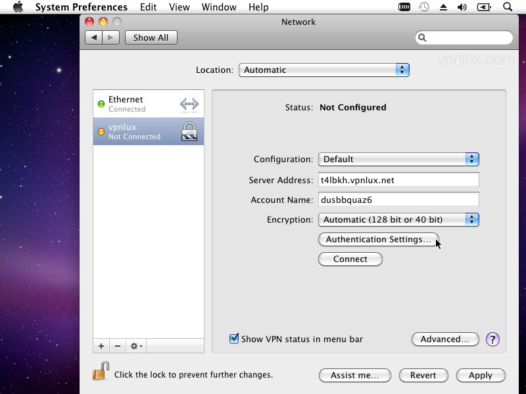Click the vpnlux padlock icon
Image resolution: width=526 pixels, height=394 pixels.
pyautogui.click(x=189, y=131)
